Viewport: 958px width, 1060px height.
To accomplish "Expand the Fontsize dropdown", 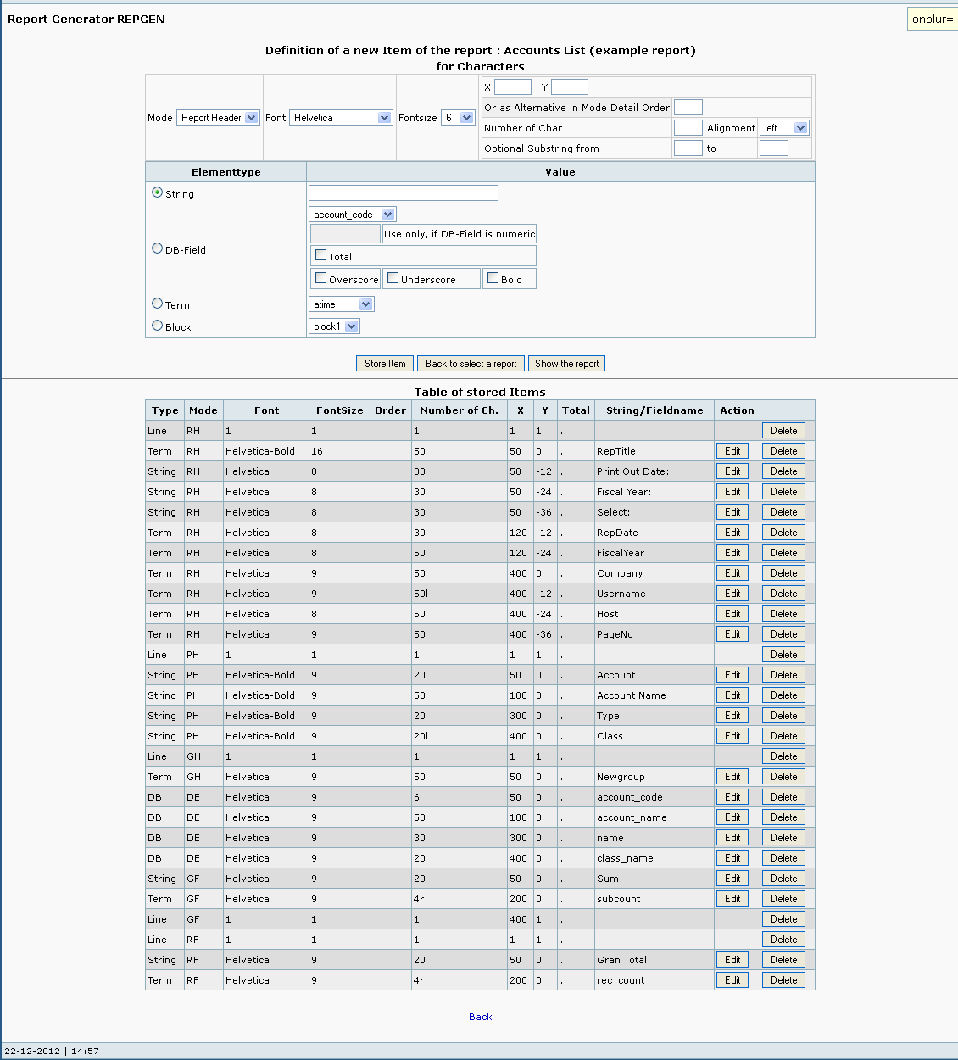I will [x=458, y=118].
